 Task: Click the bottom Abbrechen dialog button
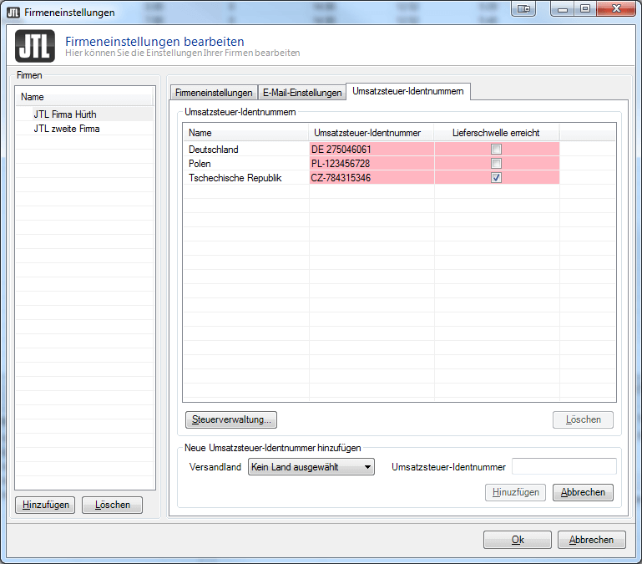point(592,540)
